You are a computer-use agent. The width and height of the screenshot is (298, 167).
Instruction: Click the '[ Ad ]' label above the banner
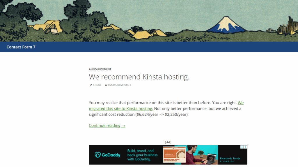coord(168,142)
